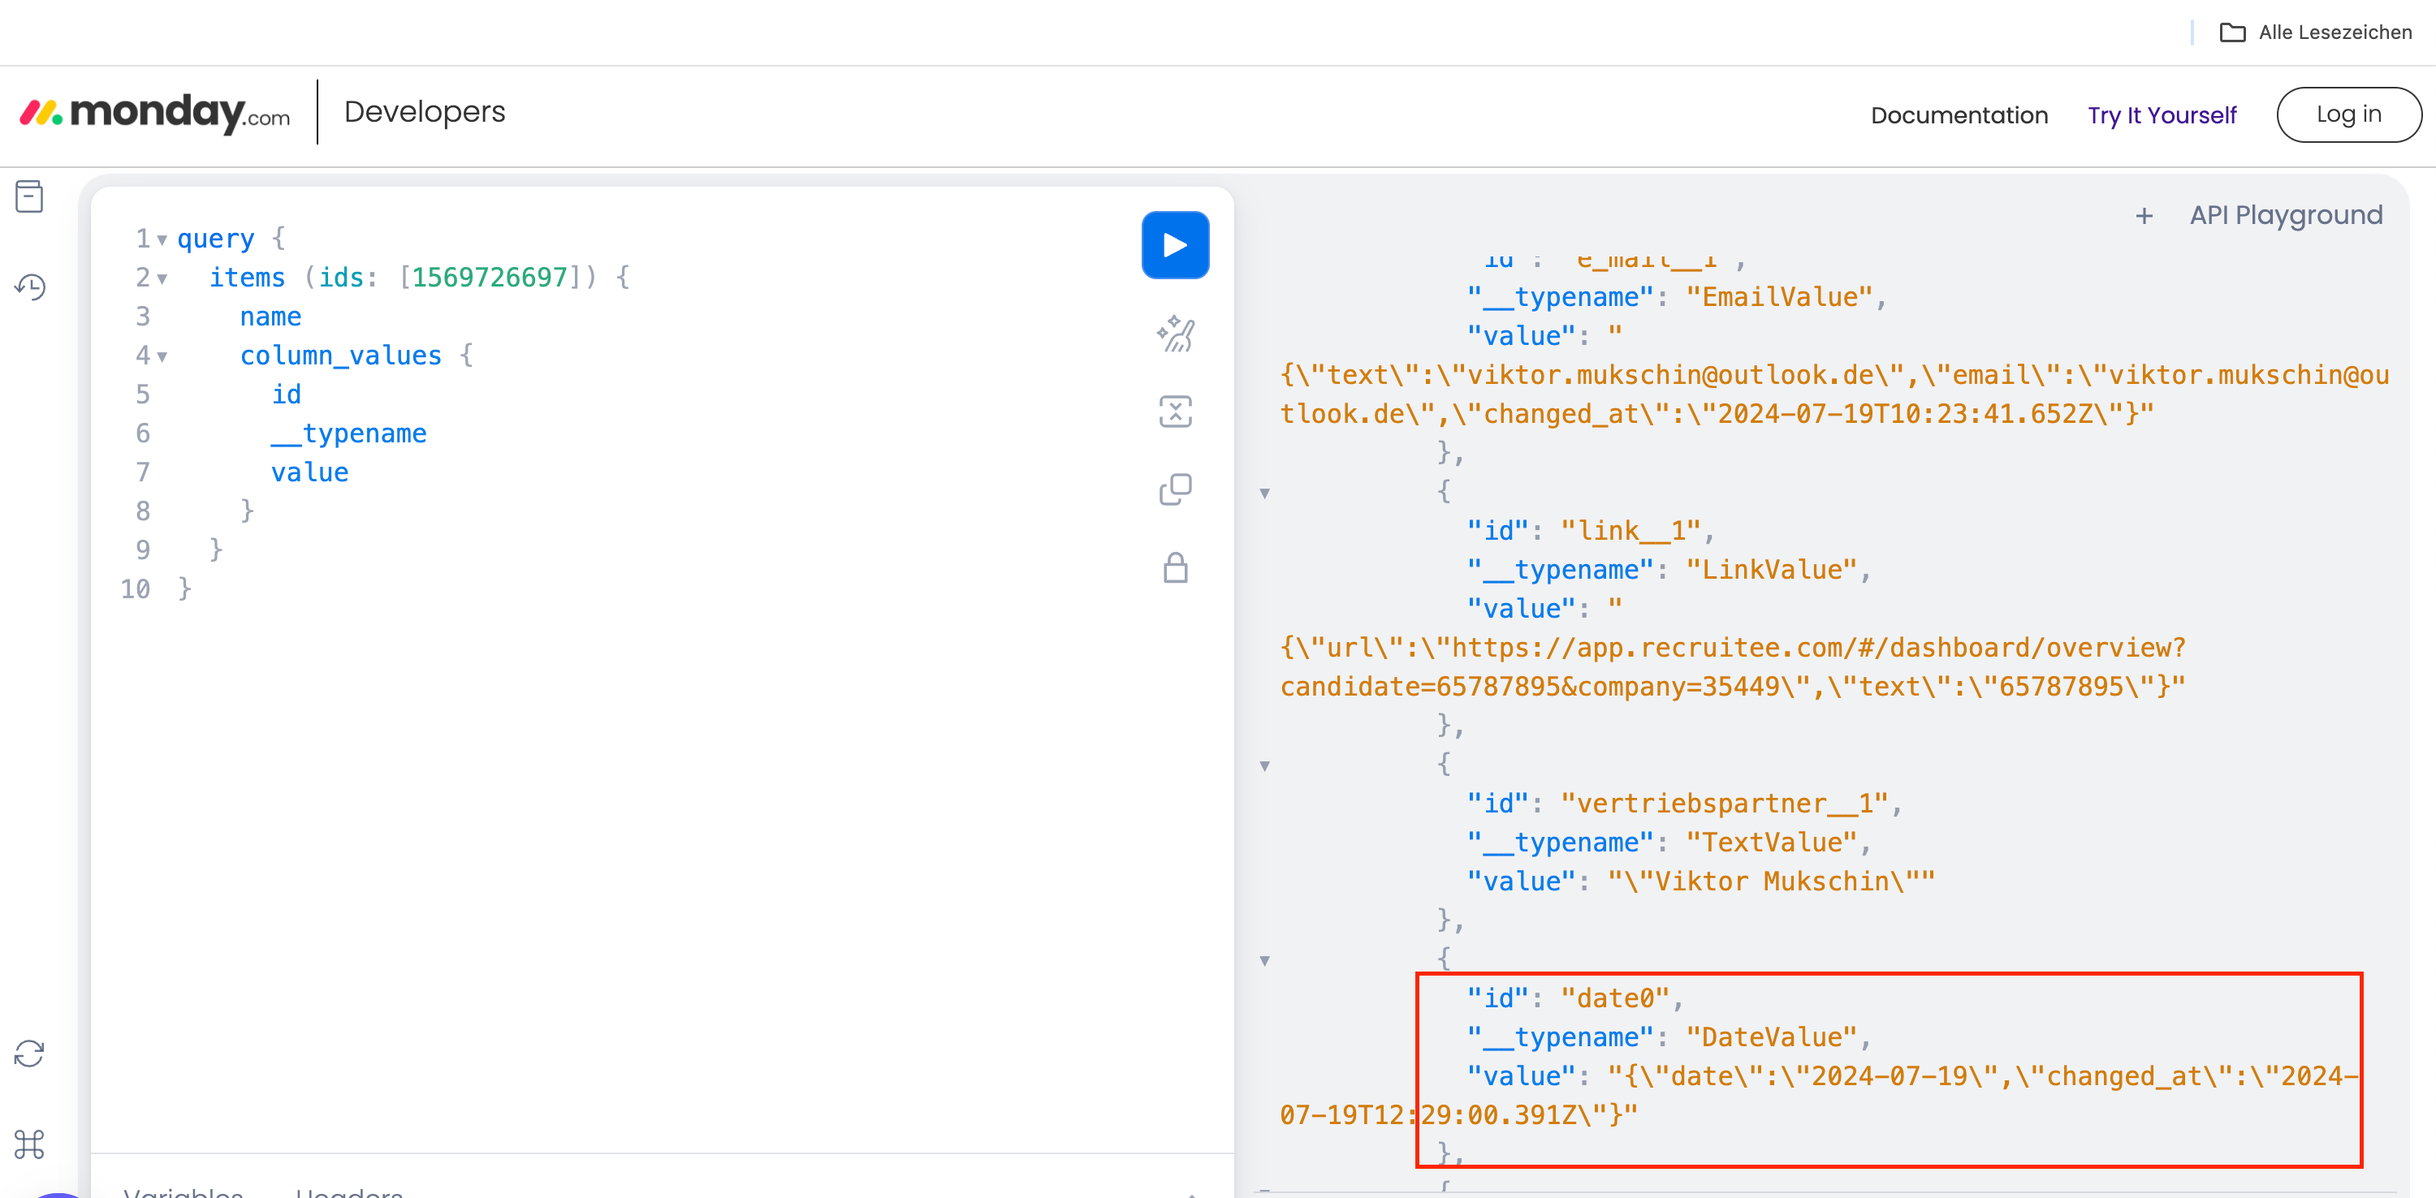Collapse the vertriebspartner__1 result object

point(1264,766)
